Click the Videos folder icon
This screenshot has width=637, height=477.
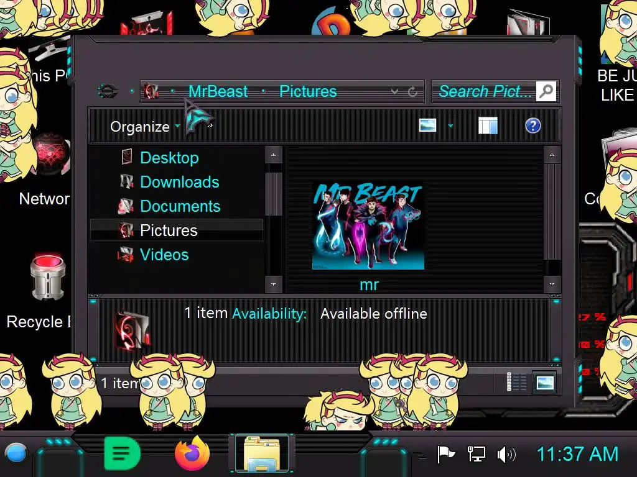126,255
